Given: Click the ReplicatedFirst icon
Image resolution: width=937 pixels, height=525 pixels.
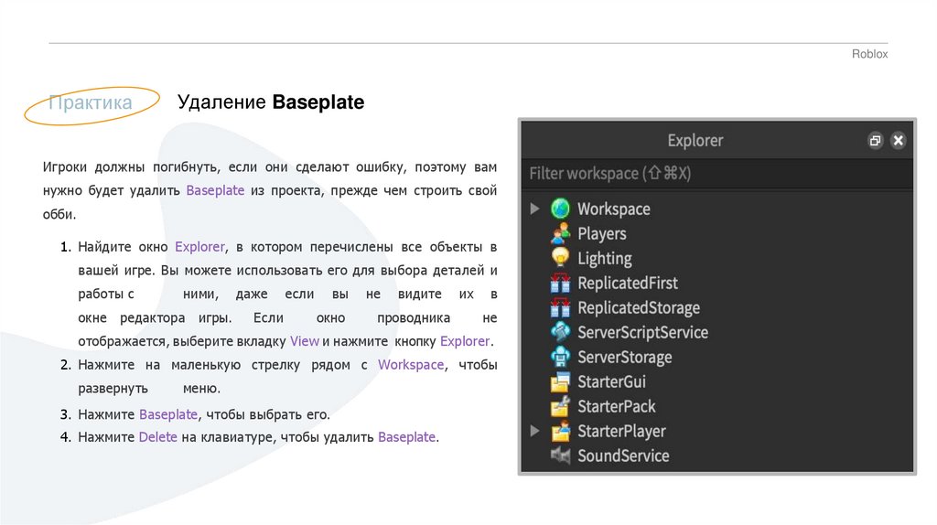Looking at the screenshot, I should pos(560,283).
